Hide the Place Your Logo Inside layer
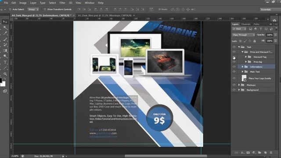Screen dimensions: 281x158 coord(234,78)
